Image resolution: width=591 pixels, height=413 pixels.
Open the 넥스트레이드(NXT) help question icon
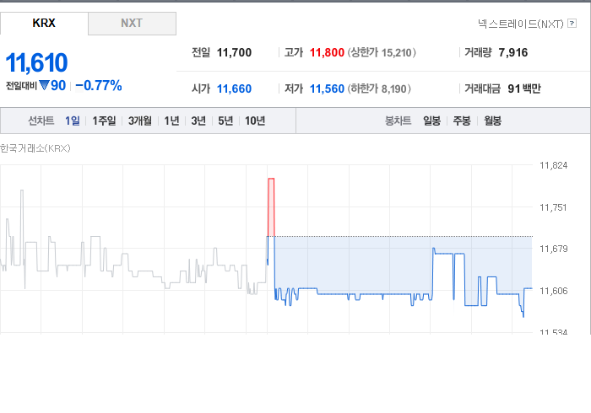tap(572, 24)
